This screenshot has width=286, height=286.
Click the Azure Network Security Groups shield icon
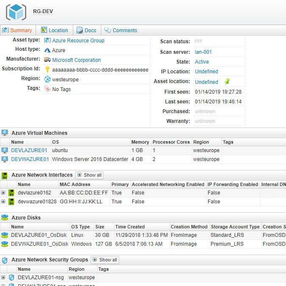click(5, 260)
